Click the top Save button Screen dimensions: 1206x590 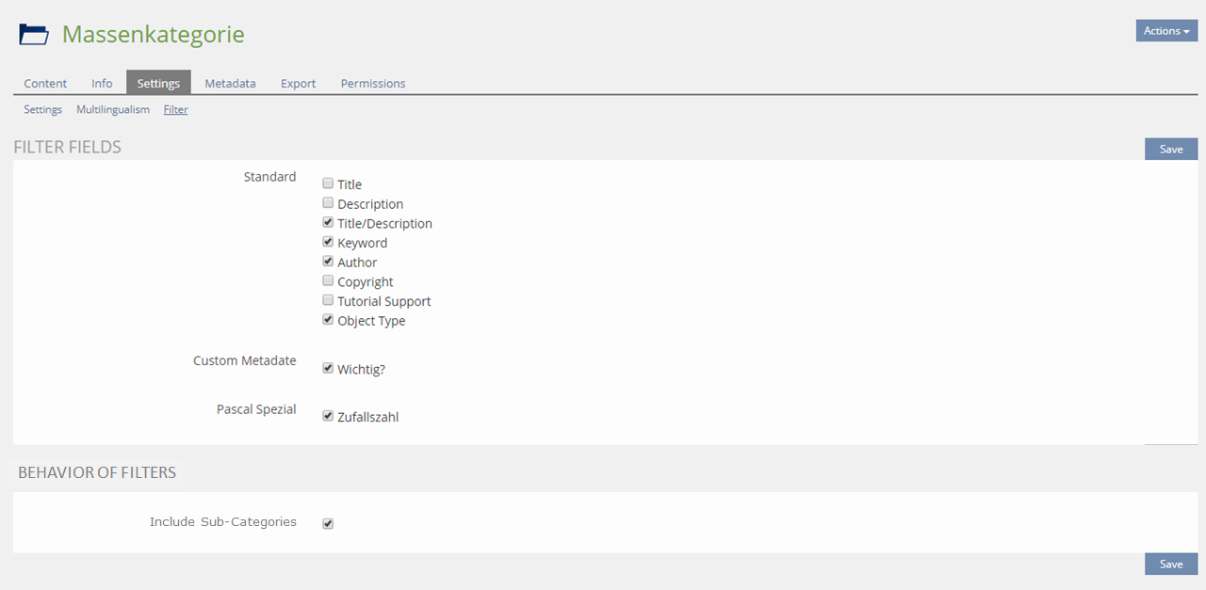(x=1171, y=149)
